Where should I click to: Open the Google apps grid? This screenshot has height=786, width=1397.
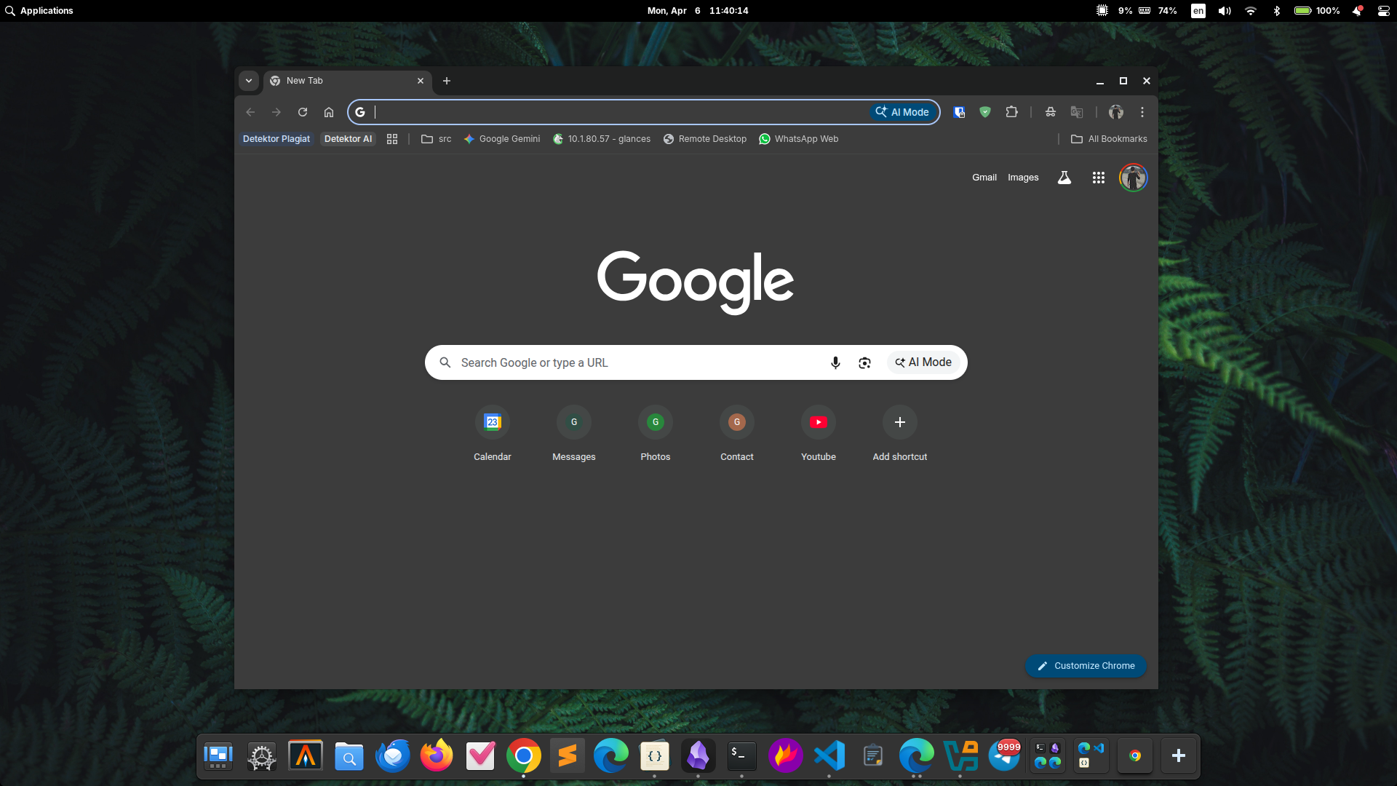(1098, 178)
